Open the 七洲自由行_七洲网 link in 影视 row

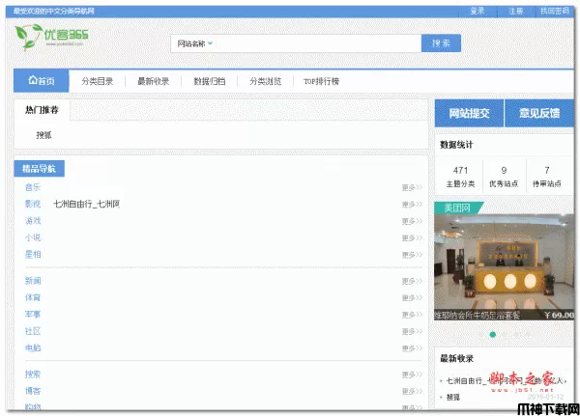(92, 204)
